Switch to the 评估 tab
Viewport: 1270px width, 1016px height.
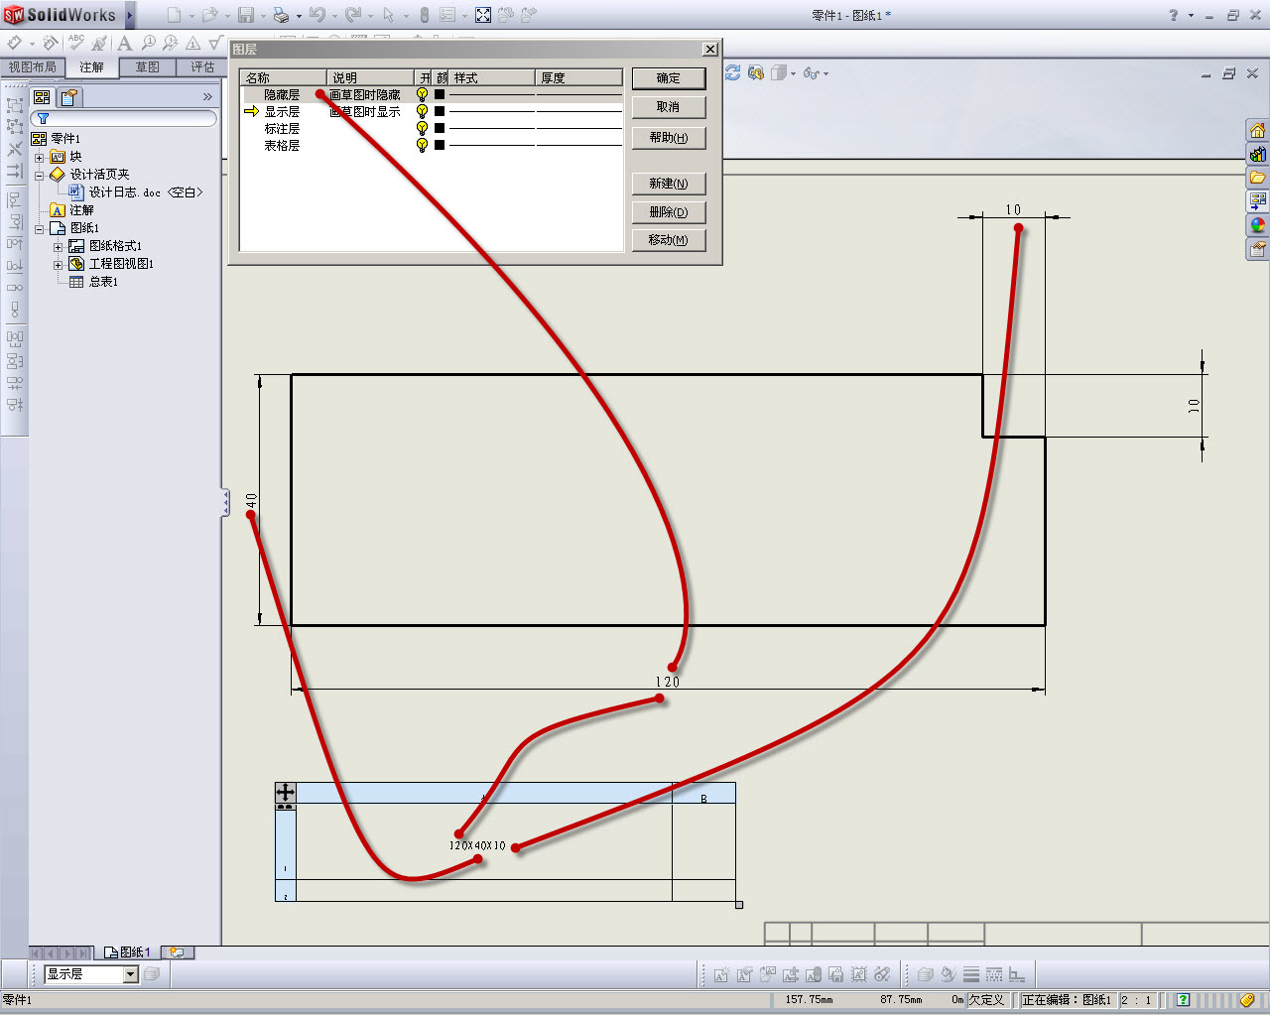coord(202,67)
